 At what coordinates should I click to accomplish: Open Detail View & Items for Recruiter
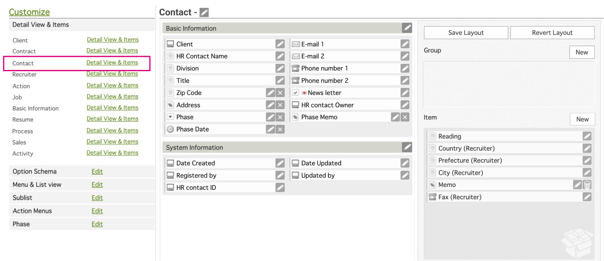[x=112, y=74]
